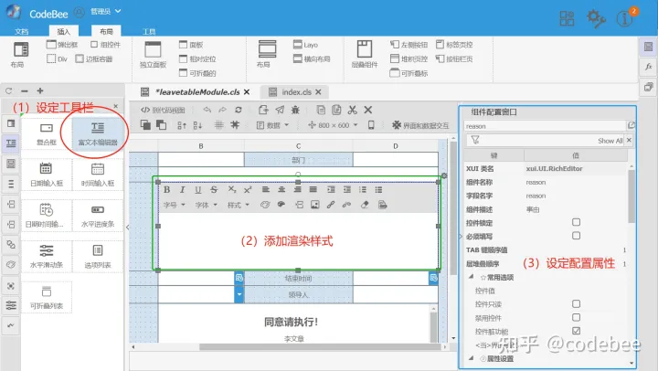
Task: Click the 界面和数据交互 button
Action: [420, 125]
